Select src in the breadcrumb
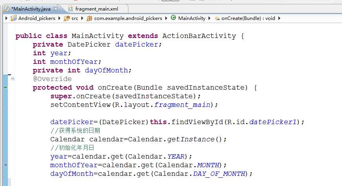Viewport: 342px width, 186px height. click(75, 18)
